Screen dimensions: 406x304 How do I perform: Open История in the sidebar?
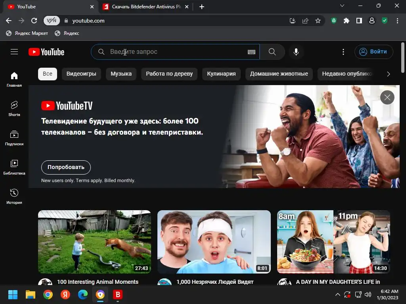click(x=14, y=196)
